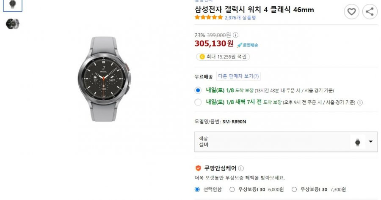This screenshot has height=200, width=381.
Task: Select 무상보증 7,300원 radio option
Action: [294, 189]
